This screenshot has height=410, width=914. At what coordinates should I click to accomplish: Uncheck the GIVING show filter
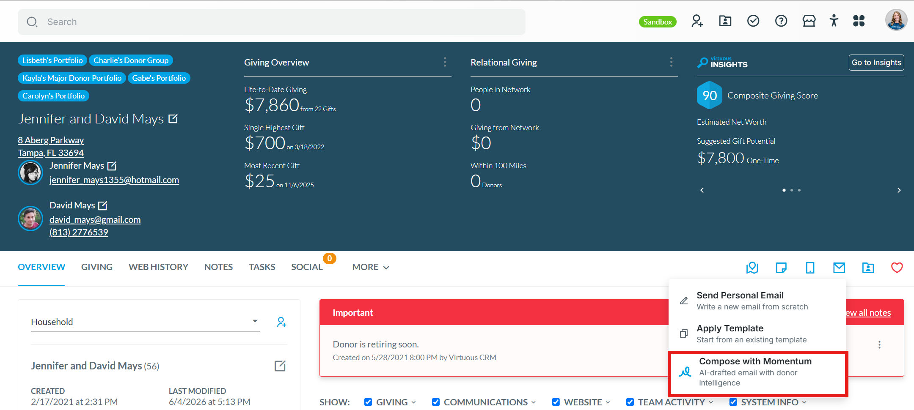[x=368, y=402]
